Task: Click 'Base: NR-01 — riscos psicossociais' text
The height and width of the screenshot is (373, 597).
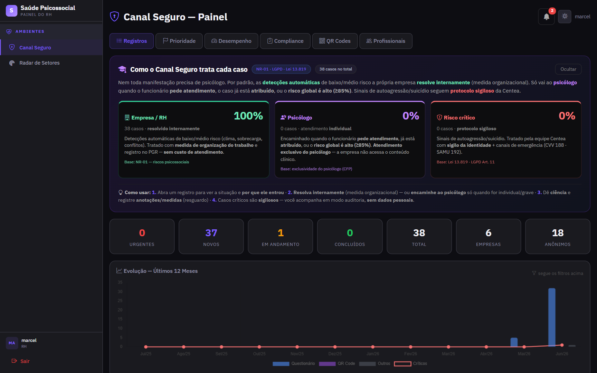Action: point(157,162)
